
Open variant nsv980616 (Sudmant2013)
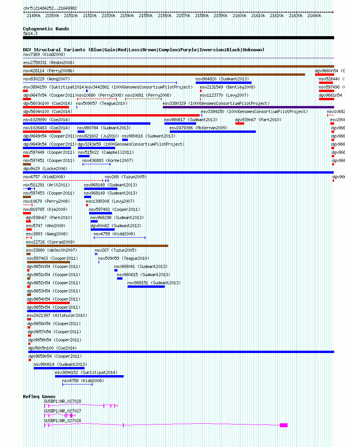pyautogui.click(x=148, y=136)
